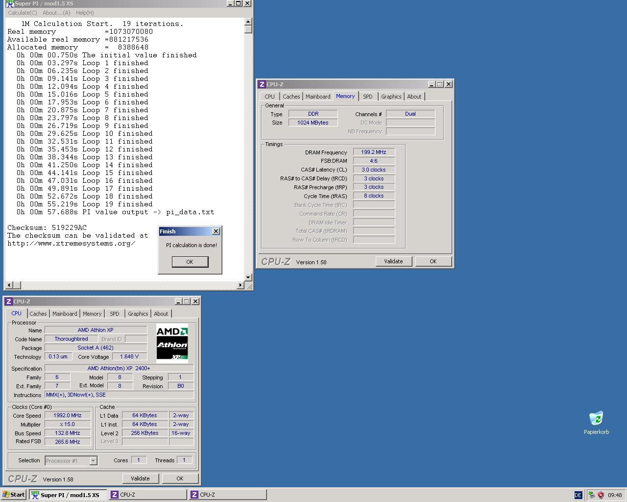Click the FSB:DRAM 4:6 field
Image resolution: width=627 pixels, height=502 pixels.
click(x=374, y=161)
